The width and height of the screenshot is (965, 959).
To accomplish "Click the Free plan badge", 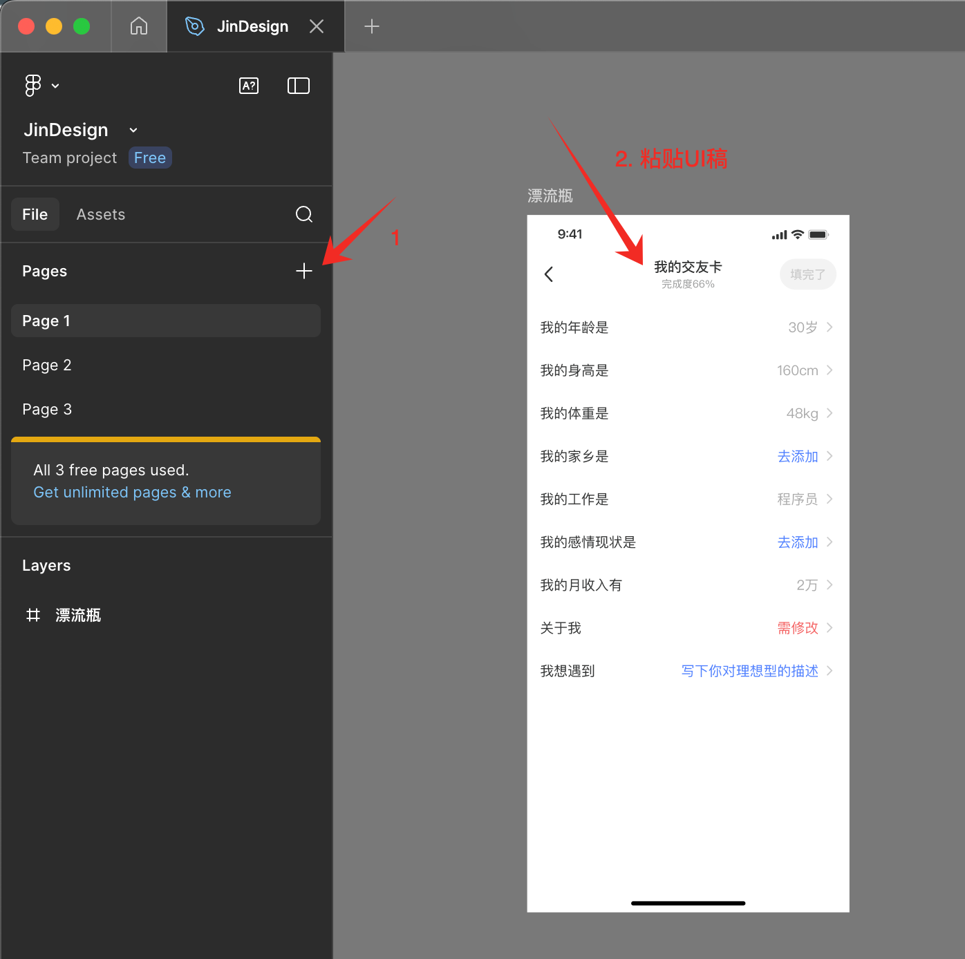I will [x=150, y=158].
